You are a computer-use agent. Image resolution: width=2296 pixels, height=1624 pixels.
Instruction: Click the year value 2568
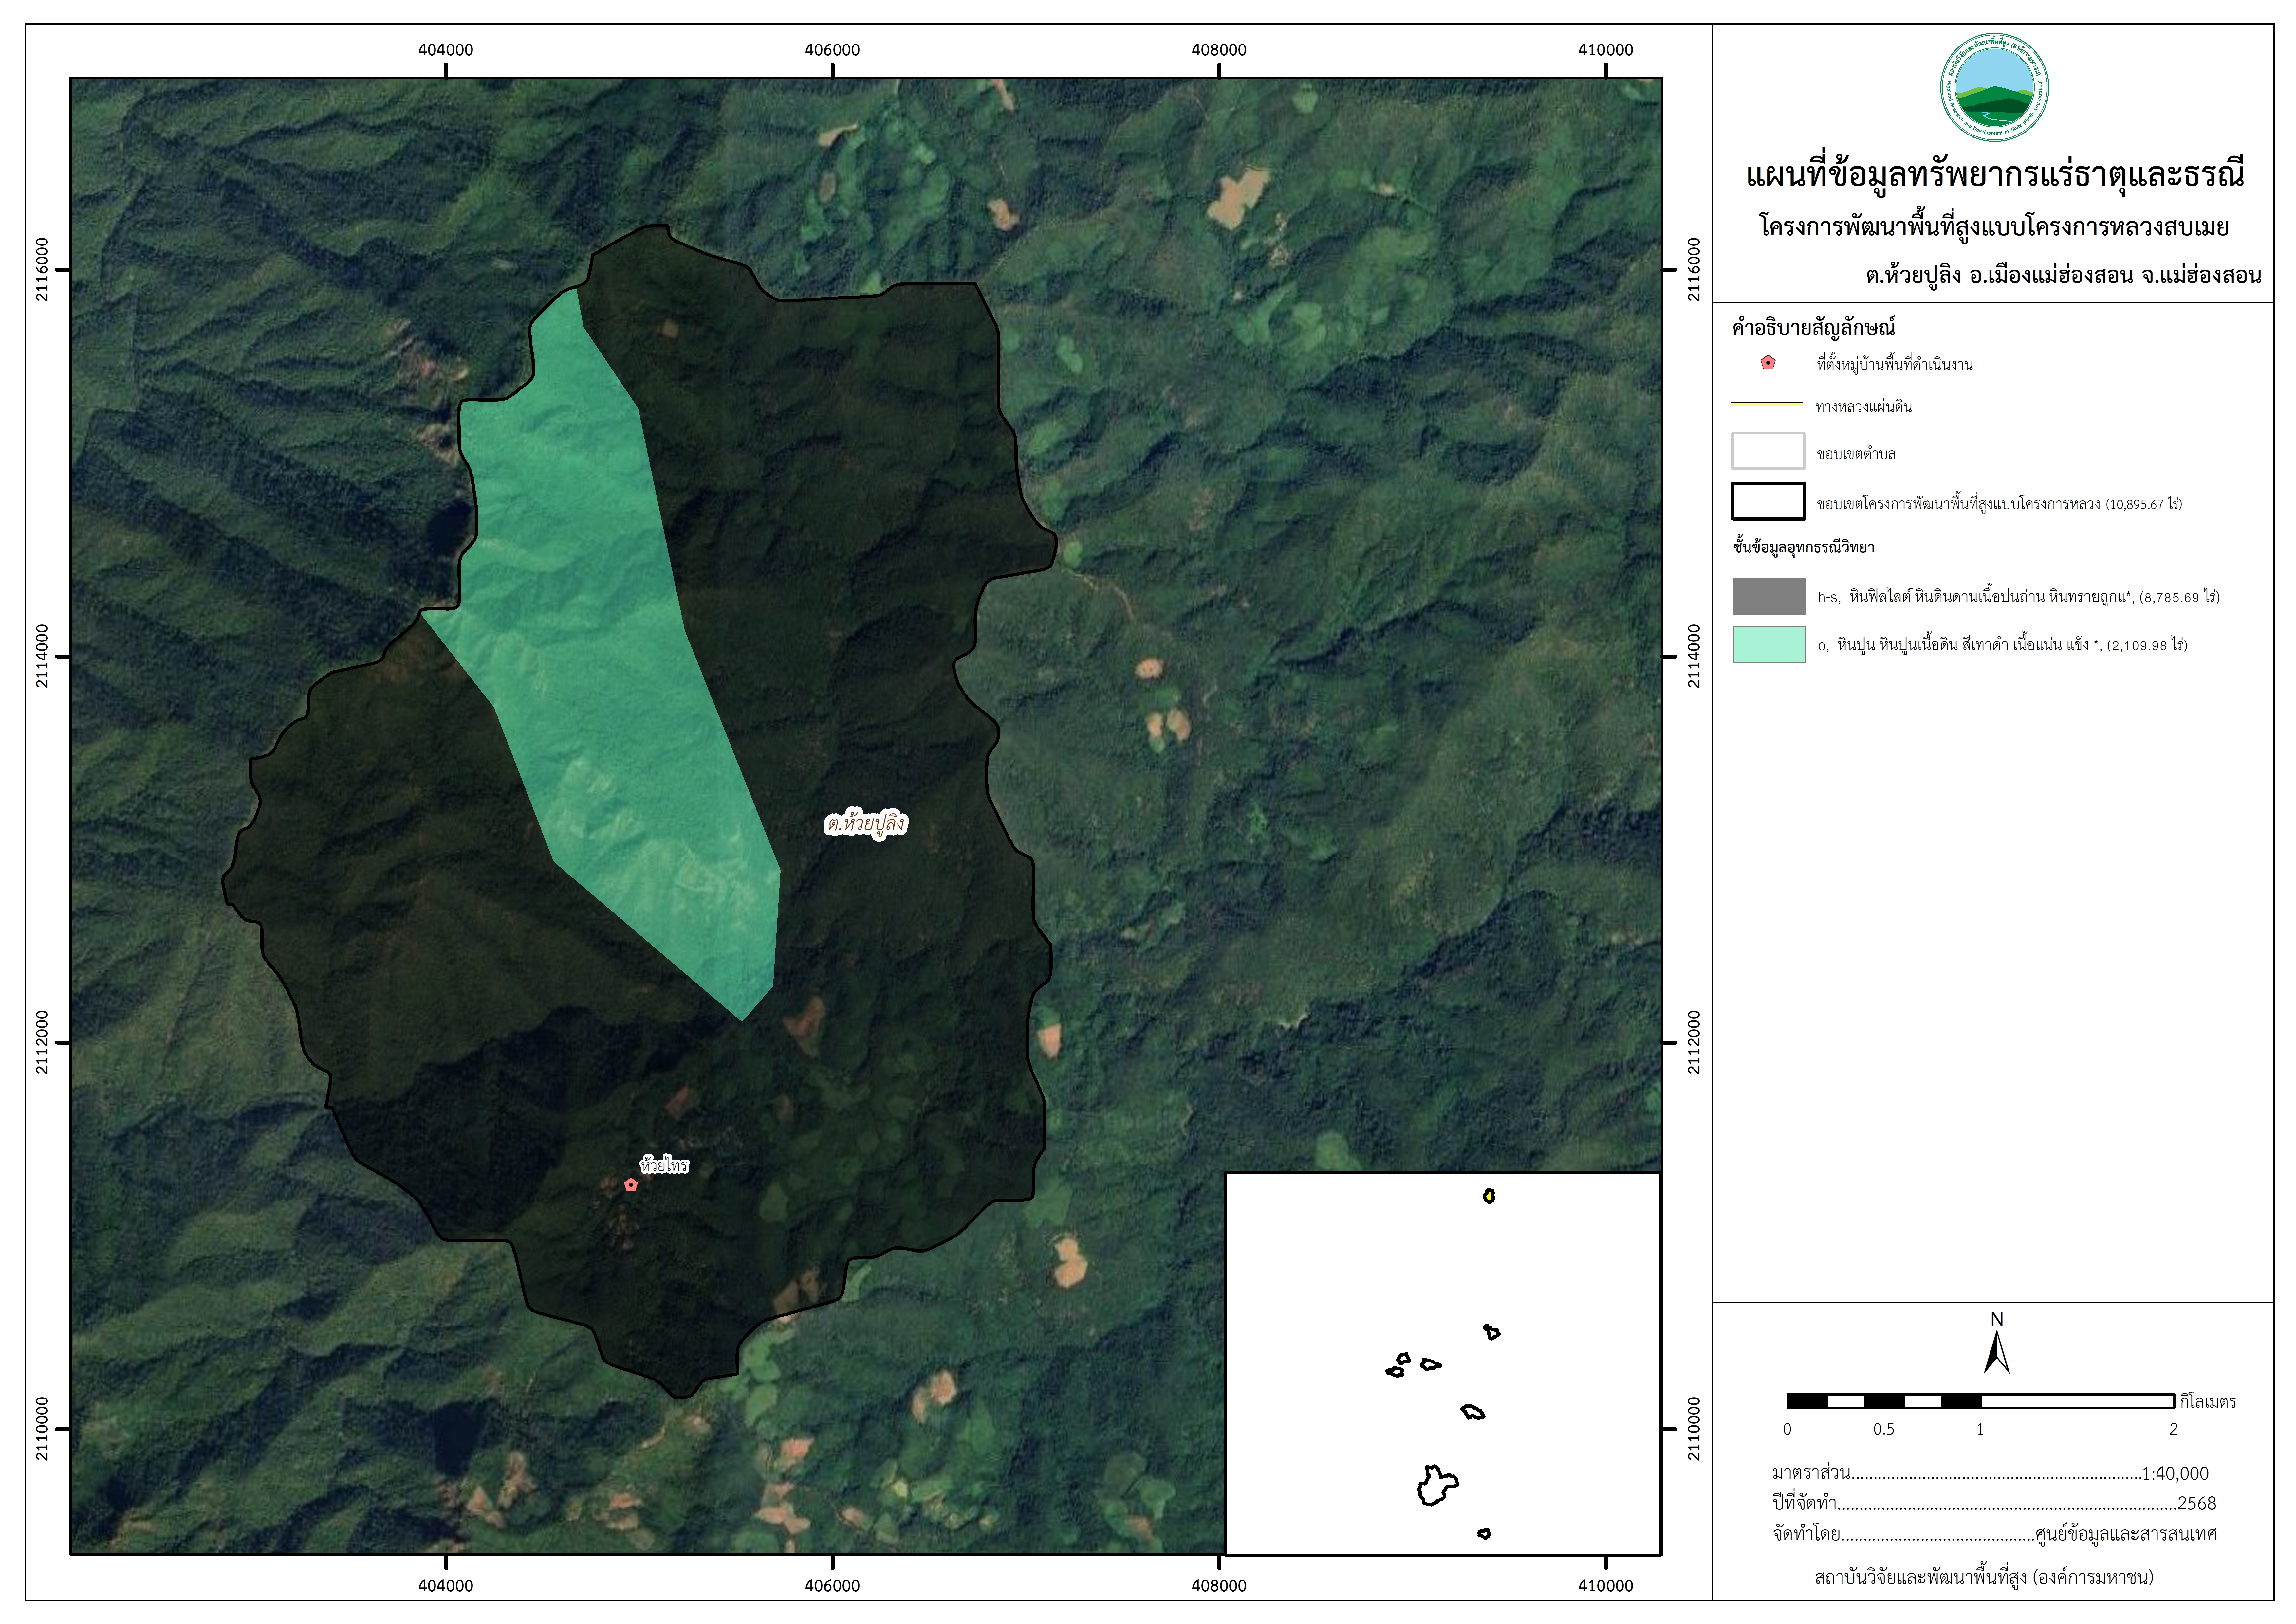pyautogui.click(x=2197, y=1503)
